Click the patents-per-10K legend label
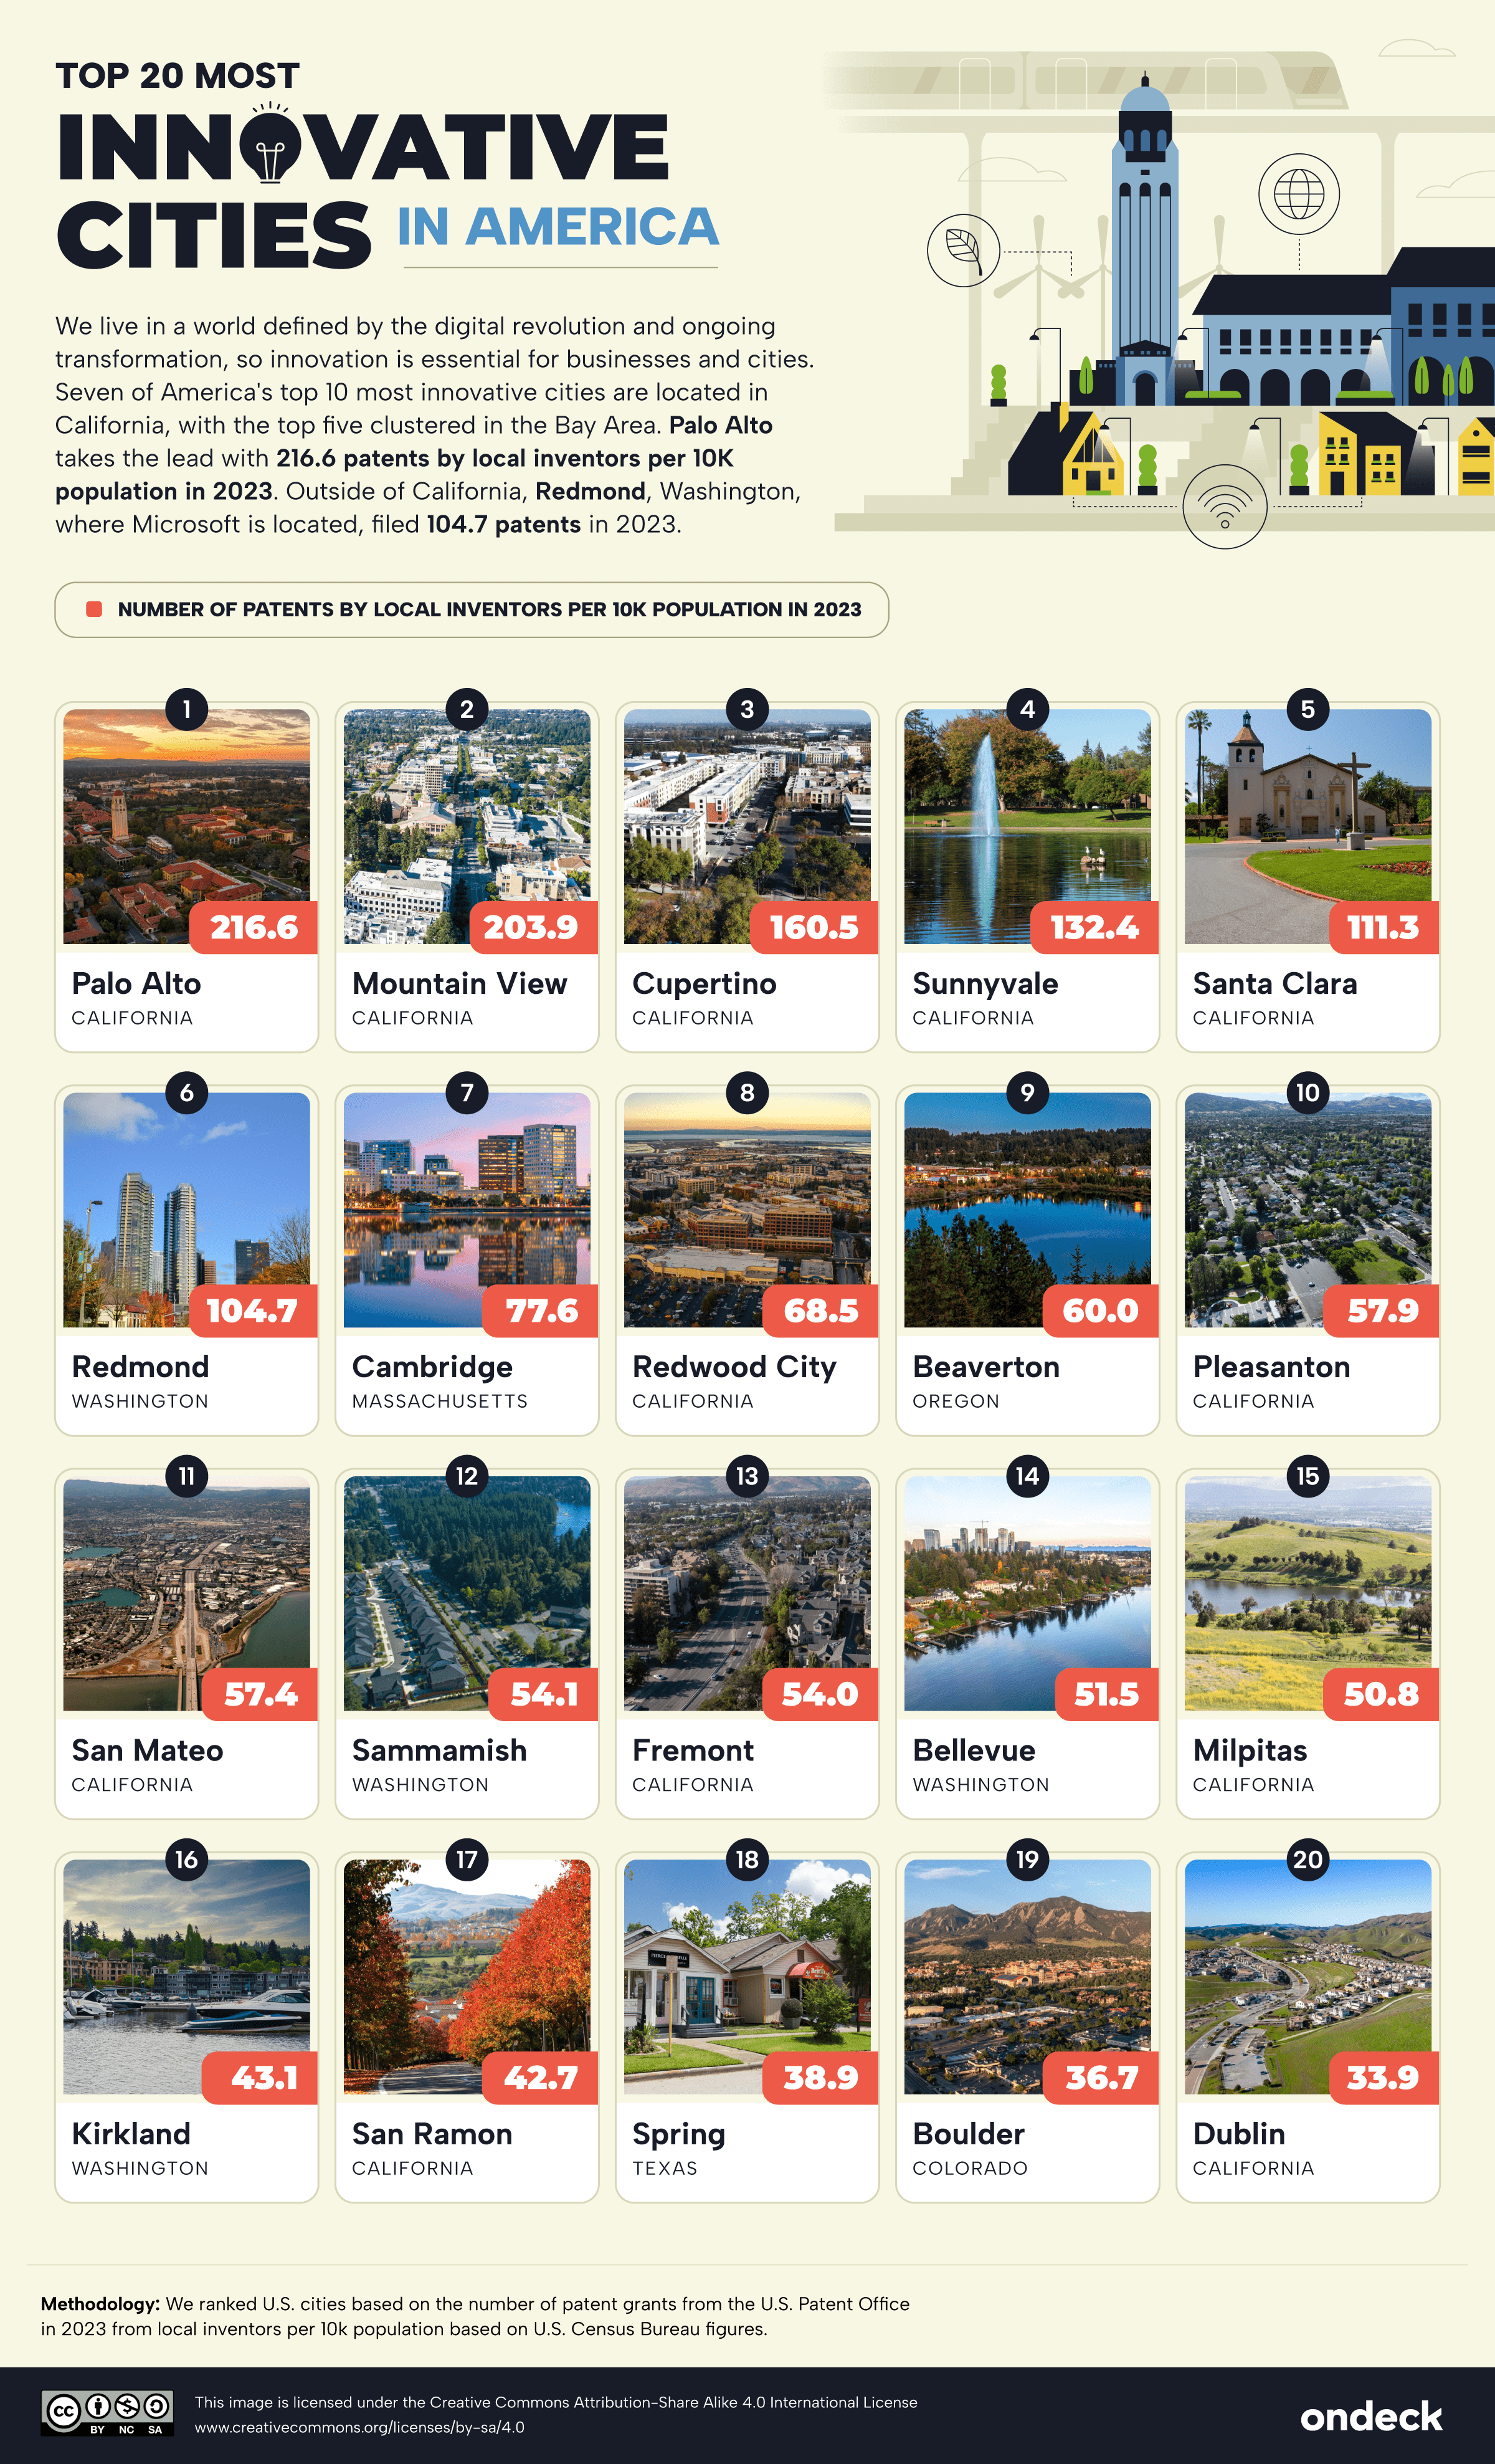The width and height of the screenshot is (1495, 2464). point(490,609)
